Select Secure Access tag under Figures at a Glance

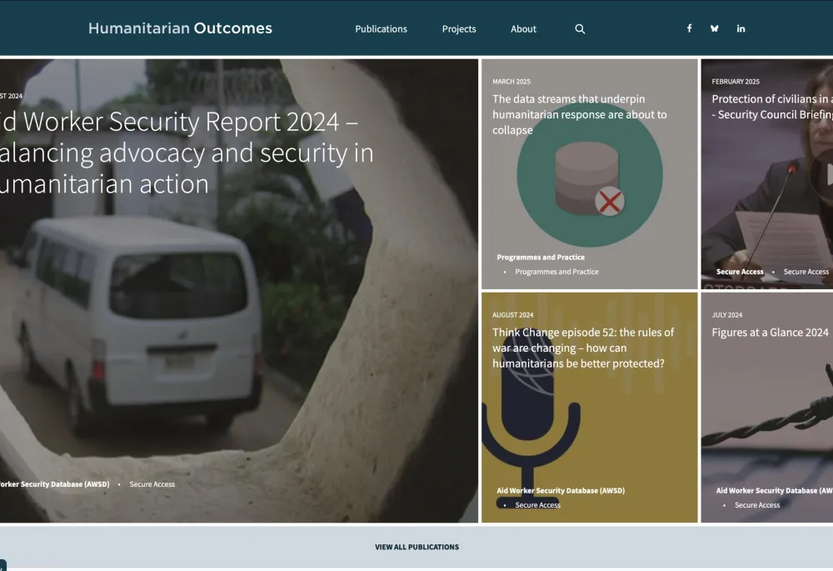(x=757, y=505)
